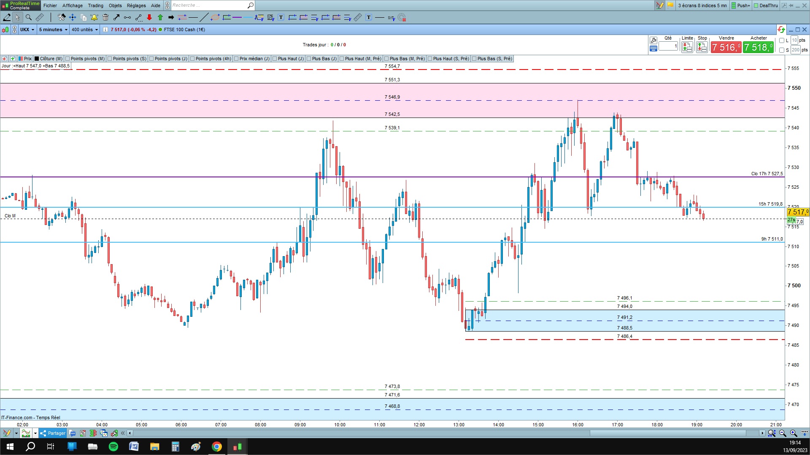The height and width of the screenshot is (455, 810).
Task: Click the Partager share button
Action: pyautogui.click(x=53, y=433)
